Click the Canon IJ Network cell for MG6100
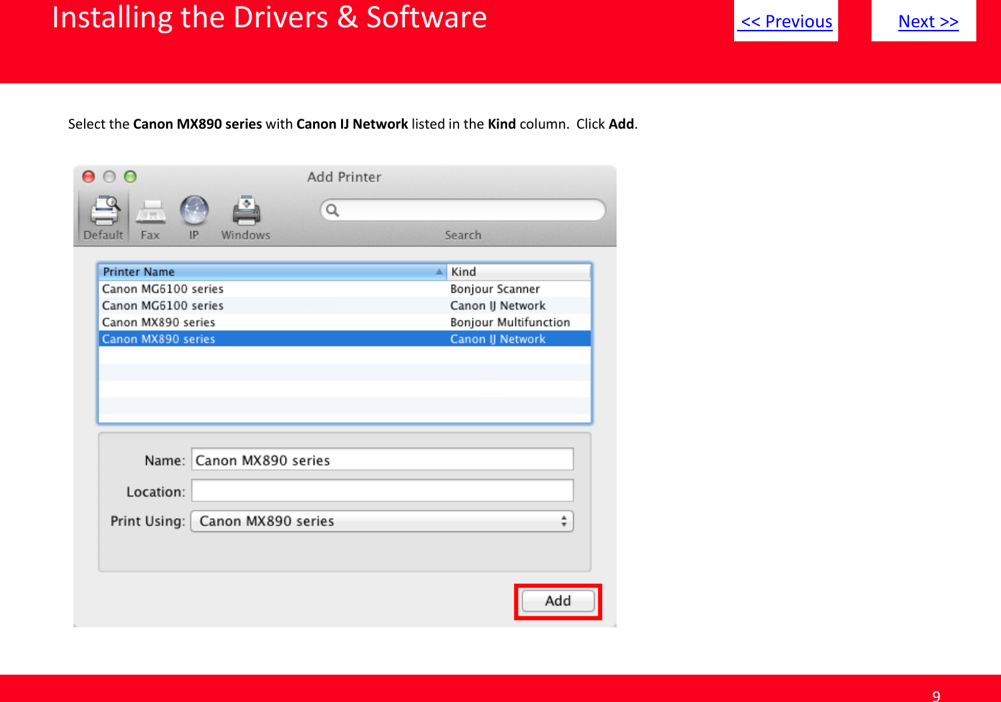1001x702 pixels. pyautogui.click(x=498, y=305)
